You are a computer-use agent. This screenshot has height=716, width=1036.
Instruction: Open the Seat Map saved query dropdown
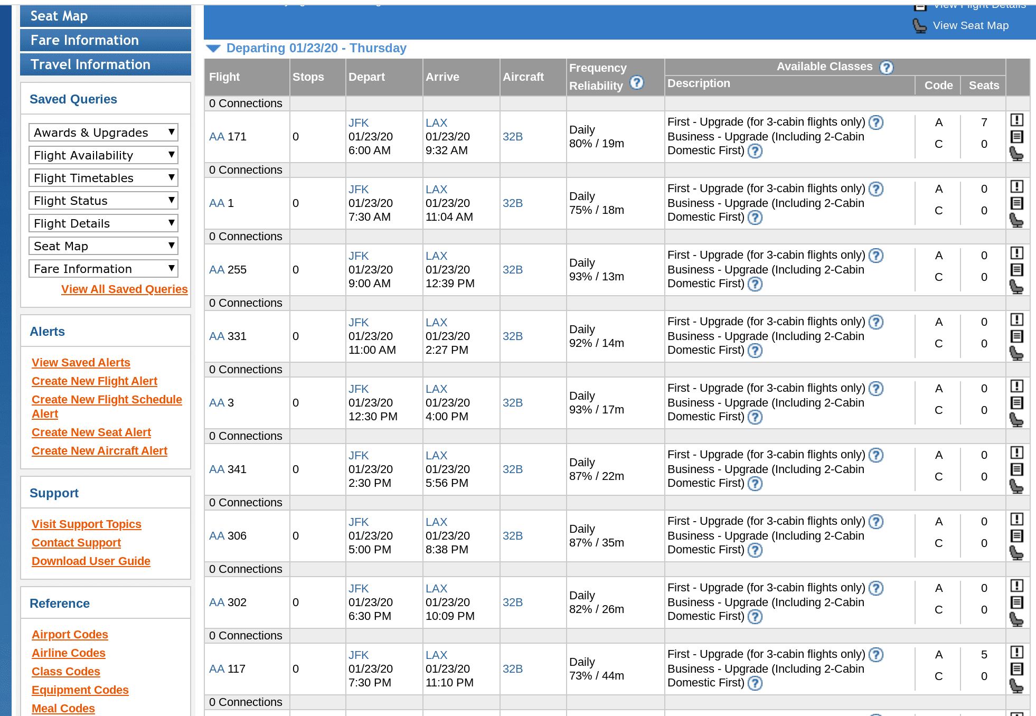103,246
